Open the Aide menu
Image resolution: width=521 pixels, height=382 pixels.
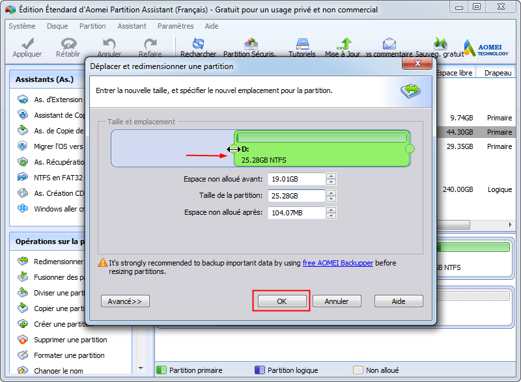pos(211,26)
